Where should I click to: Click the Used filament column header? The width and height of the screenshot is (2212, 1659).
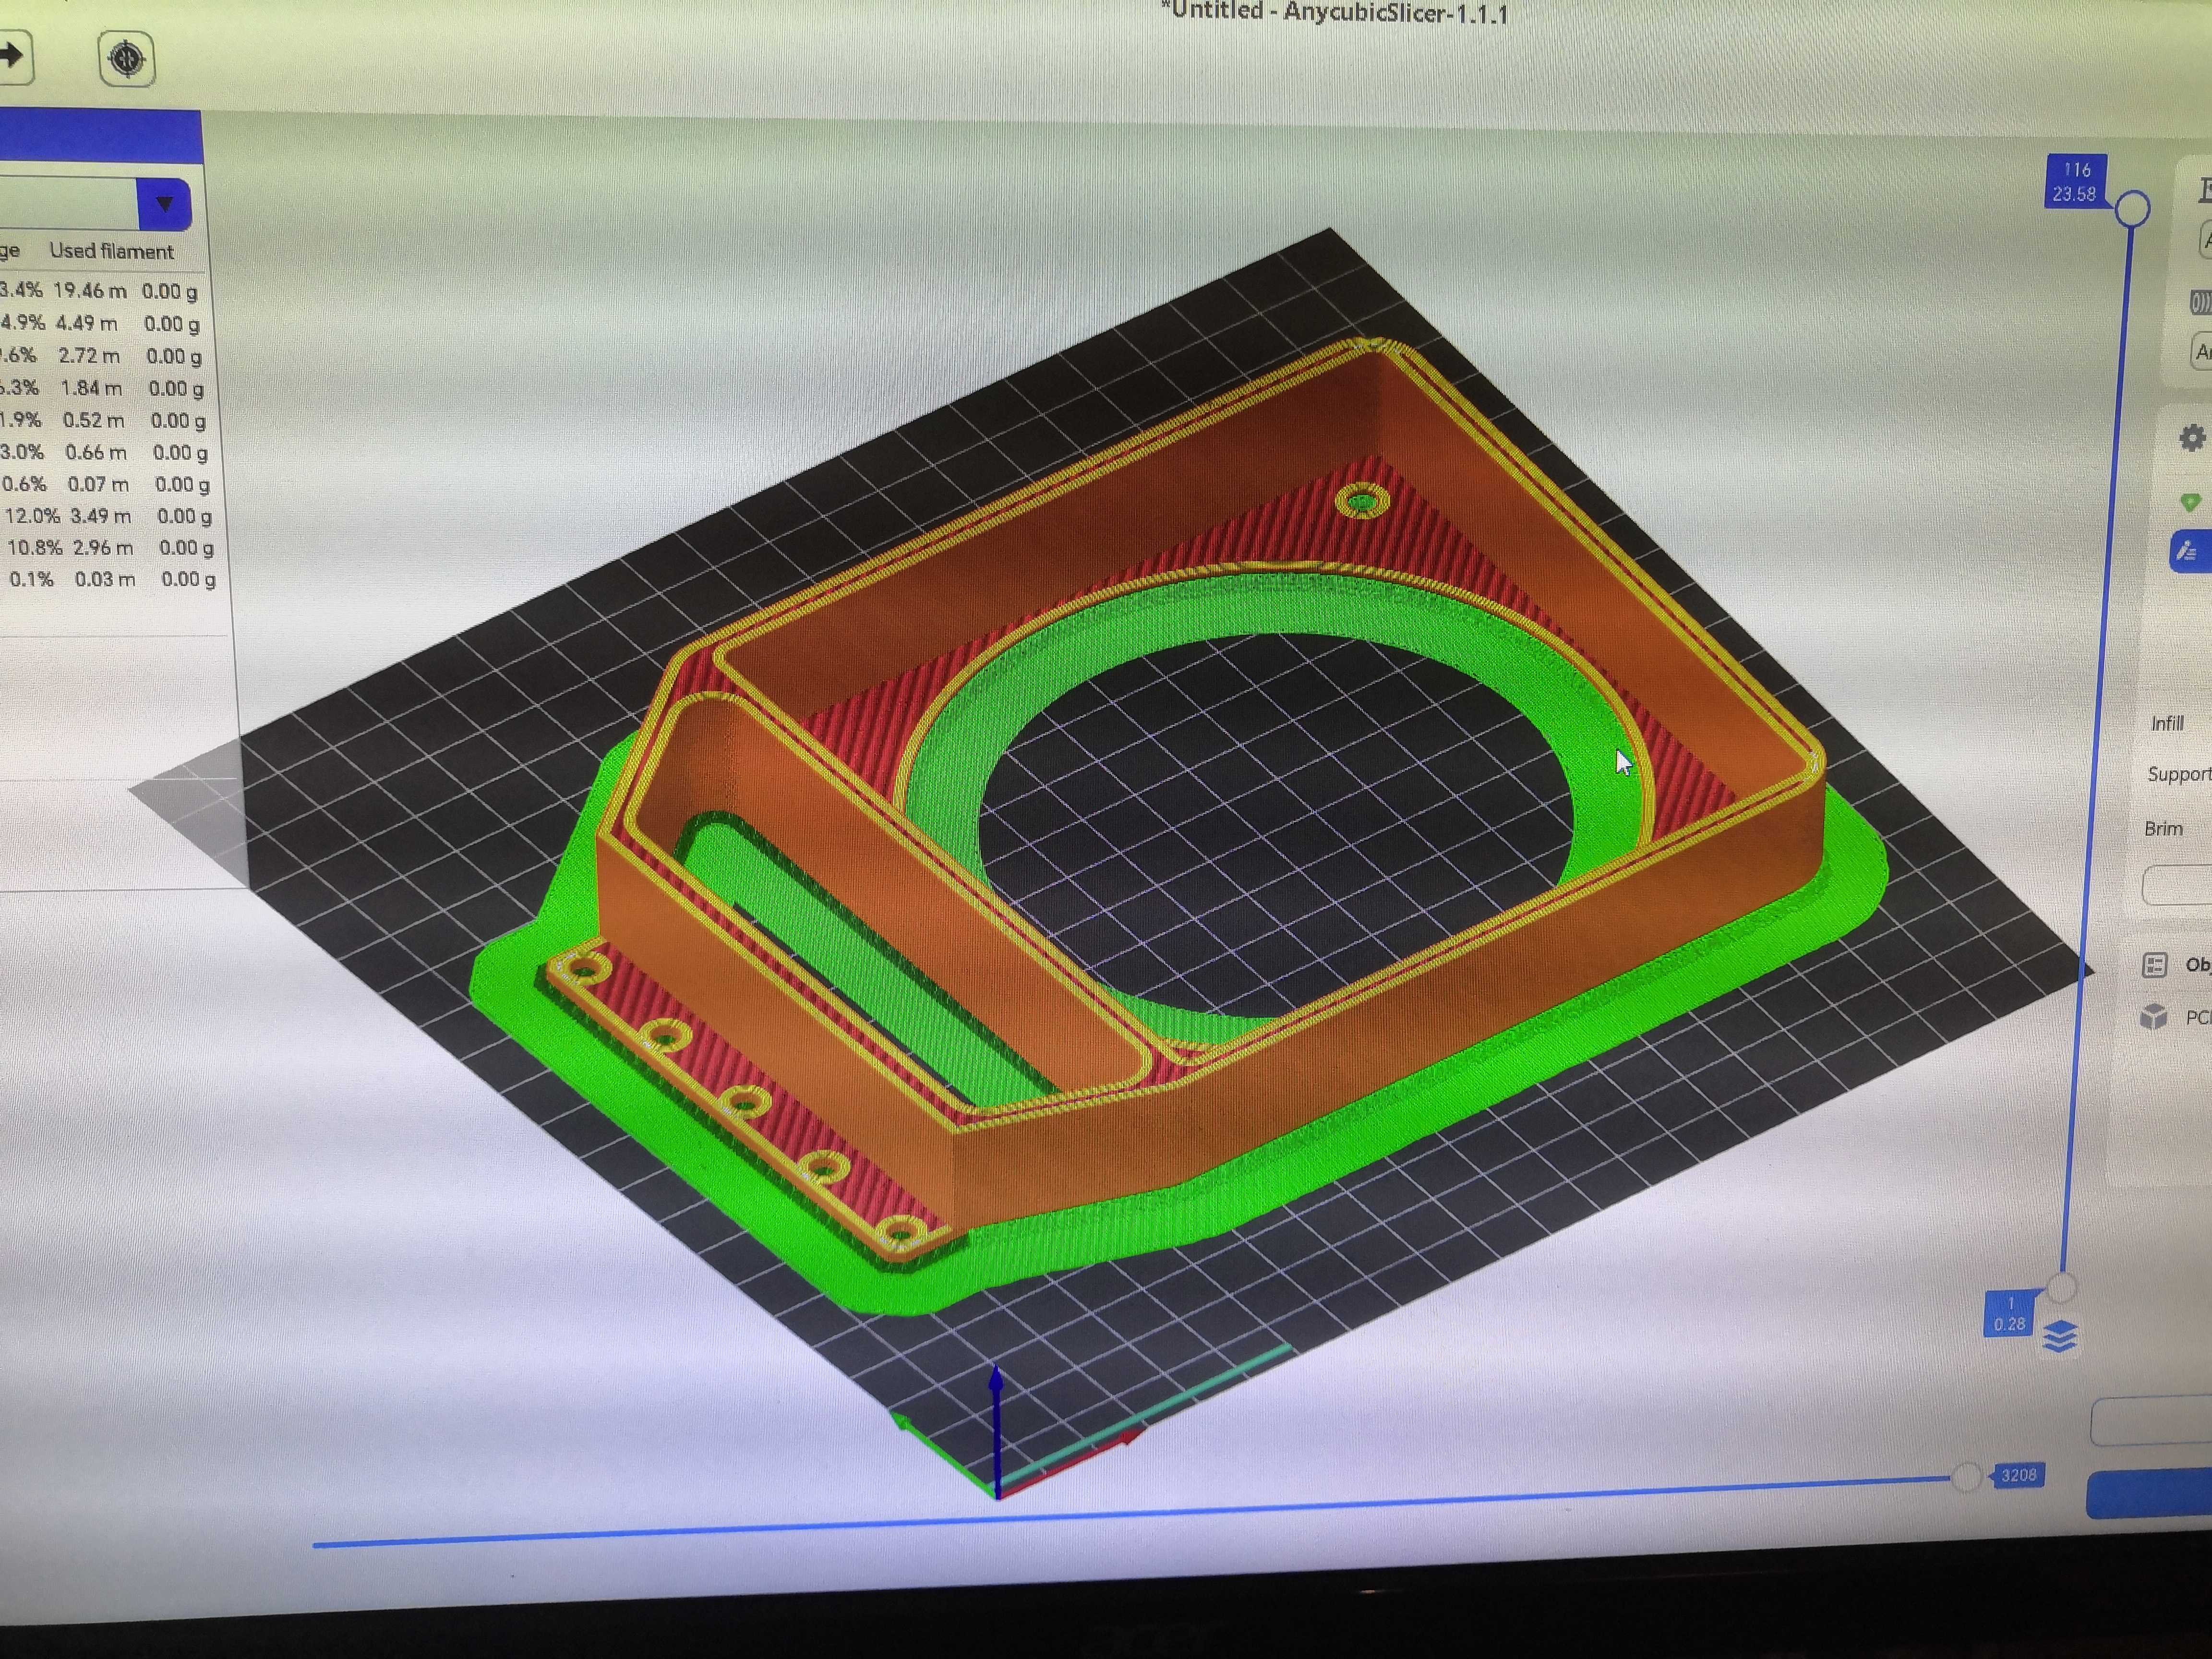(111, 252)
